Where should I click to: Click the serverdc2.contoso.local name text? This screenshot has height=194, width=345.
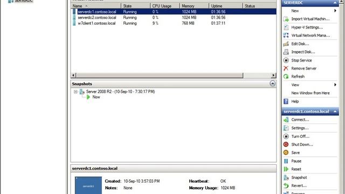point(97,17)
